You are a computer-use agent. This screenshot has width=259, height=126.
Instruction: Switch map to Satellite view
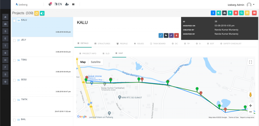pyautogui.click(x=96, y=62)
